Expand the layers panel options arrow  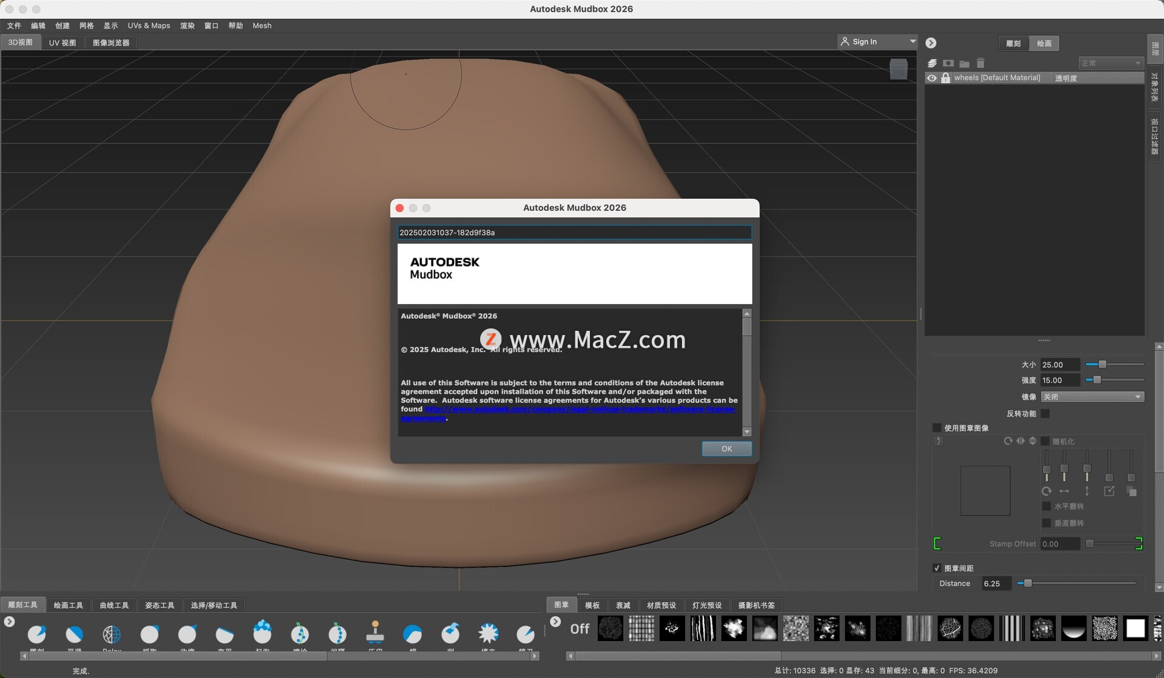[x=931, y=43]
